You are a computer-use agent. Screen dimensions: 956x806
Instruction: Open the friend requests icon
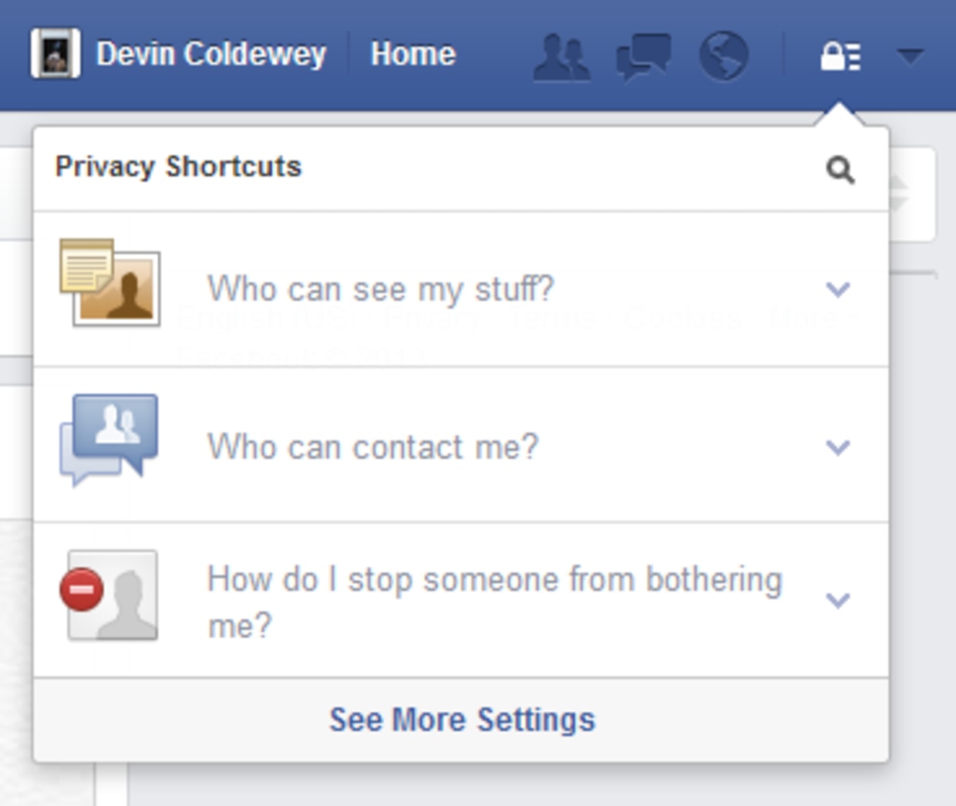tap(562, 56)
